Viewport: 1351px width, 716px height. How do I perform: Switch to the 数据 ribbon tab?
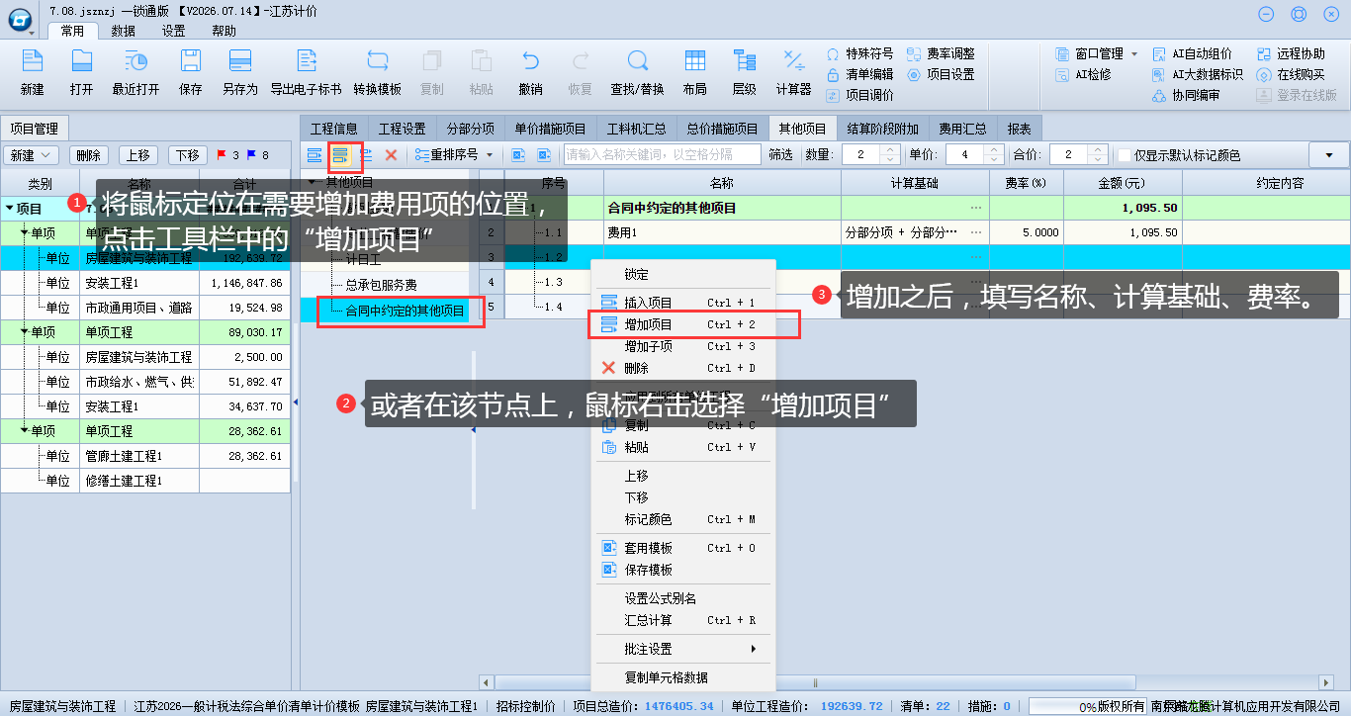coord(124,31)
